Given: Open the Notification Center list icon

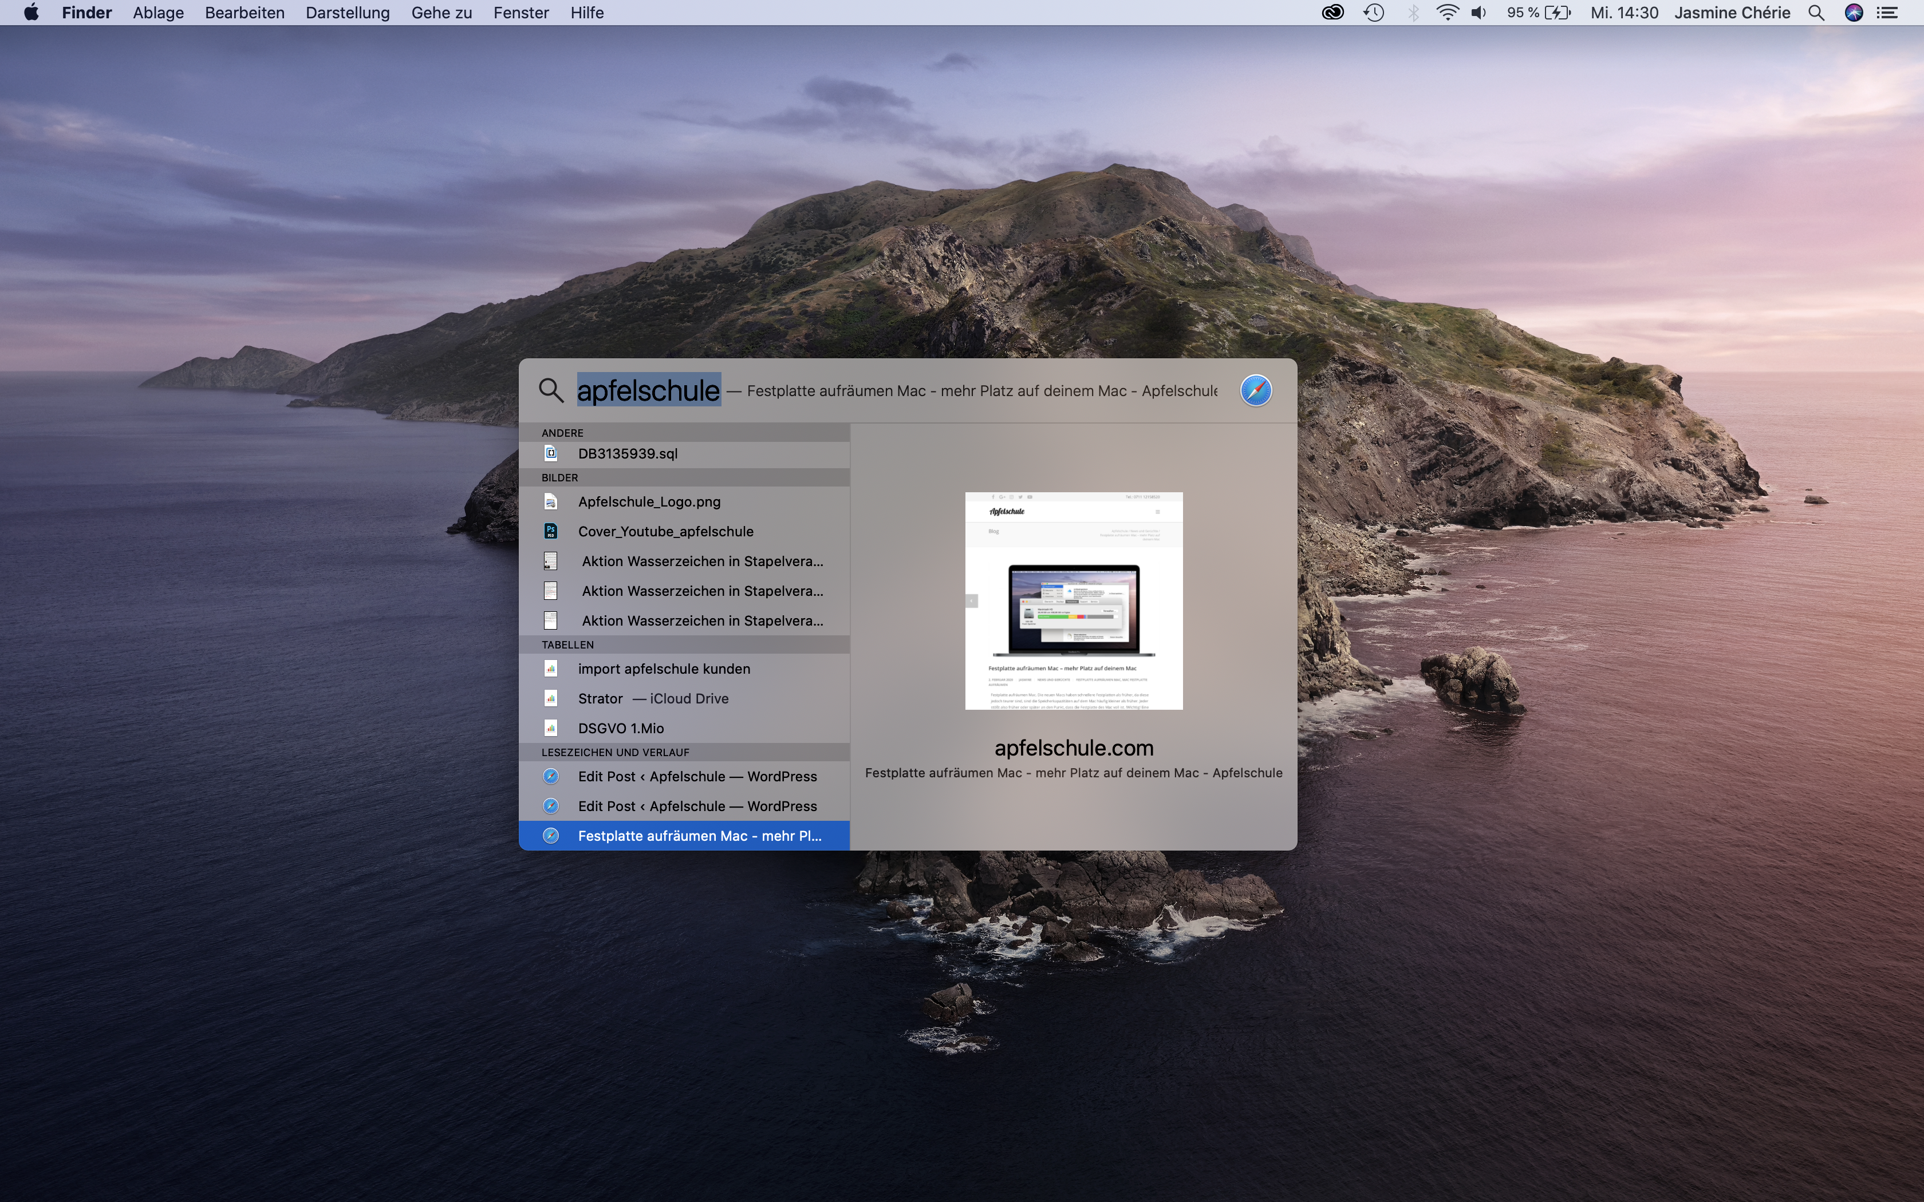Looking at the screenshot, I should tap(1887, 13).
